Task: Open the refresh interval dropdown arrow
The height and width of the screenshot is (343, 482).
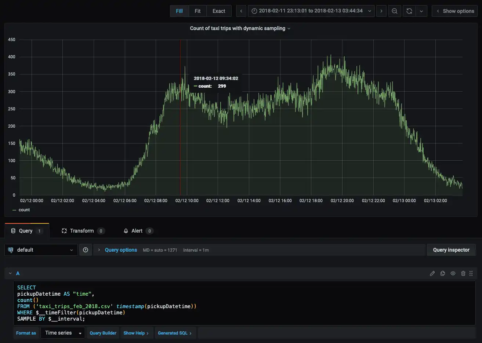Action: [421, 11]
